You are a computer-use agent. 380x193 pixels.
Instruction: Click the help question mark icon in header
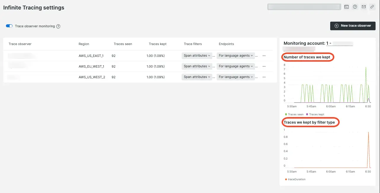355,7
